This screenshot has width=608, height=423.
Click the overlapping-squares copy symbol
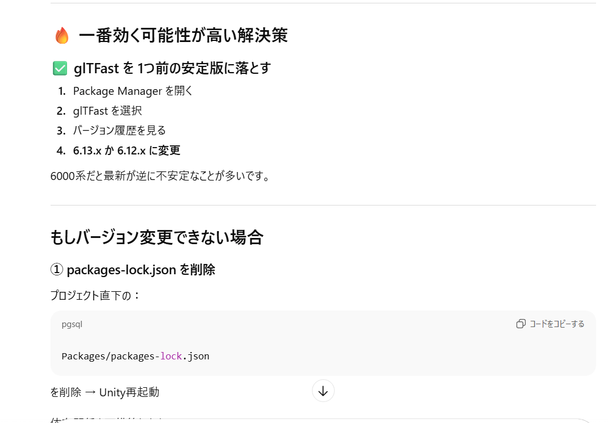click(520, 324)
